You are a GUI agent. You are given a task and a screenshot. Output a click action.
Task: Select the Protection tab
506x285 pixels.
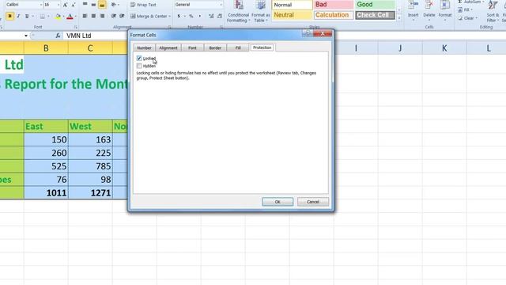point(262,47)
